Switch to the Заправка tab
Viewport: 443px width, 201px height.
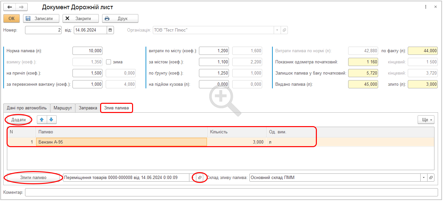88,108
